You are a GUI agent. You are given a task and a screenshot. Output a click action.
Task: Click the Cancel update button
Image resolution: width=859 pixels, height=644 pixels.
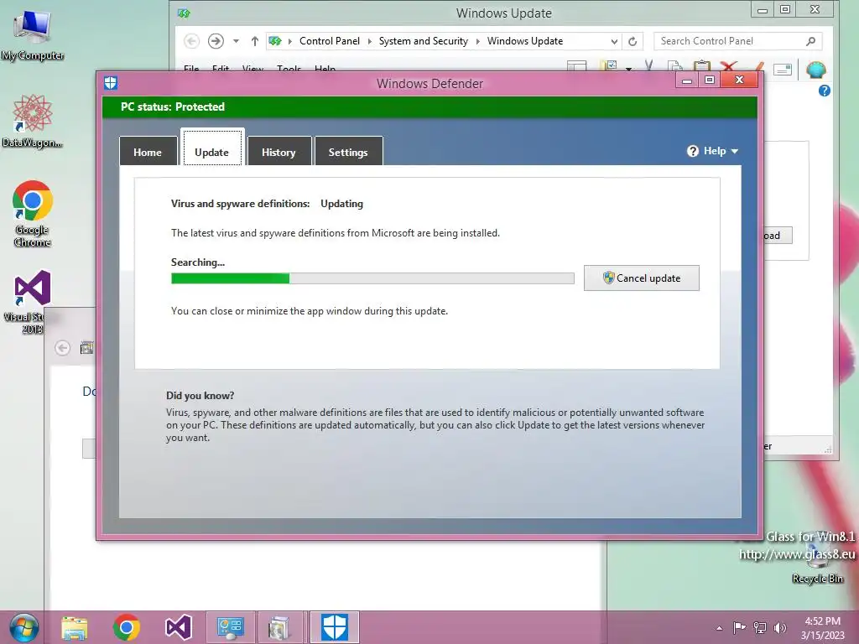(642, 278)
